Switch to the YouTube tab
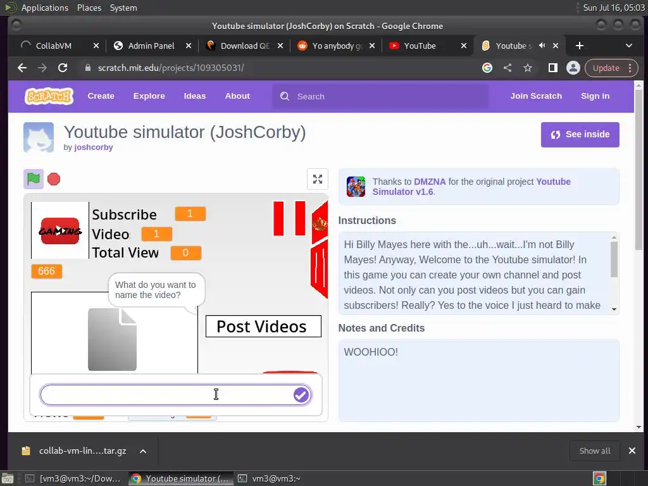Image resolution: width=648 pixels, height=486 pixels. pyautogui.click(x=420, y=46)
